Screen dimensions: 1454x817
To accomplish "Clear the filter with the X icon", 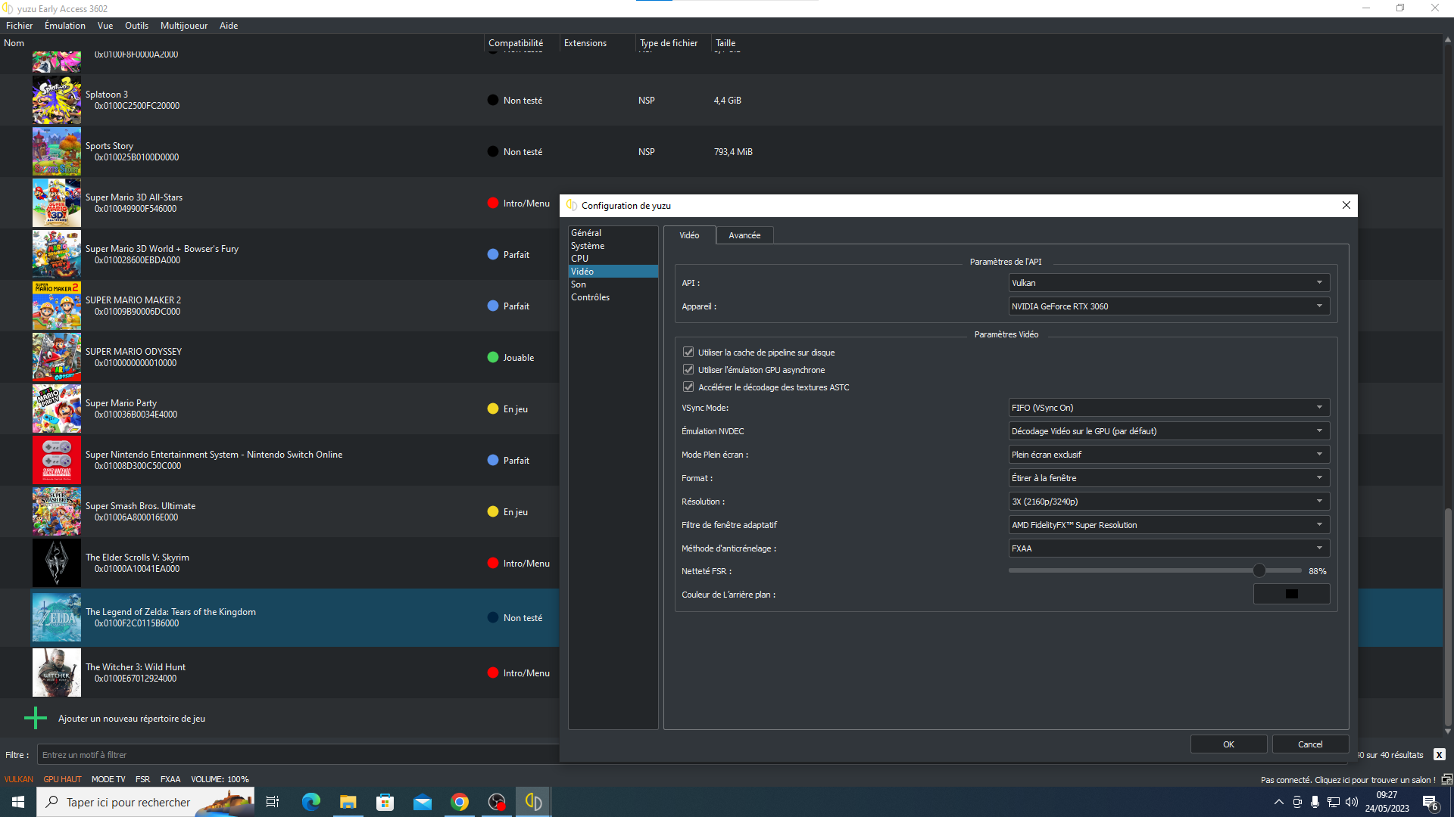I will point(1439,754).
